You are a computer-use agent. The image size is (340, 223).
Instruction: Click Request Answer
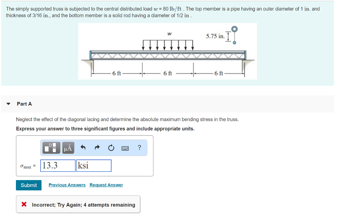pos(106,185)
